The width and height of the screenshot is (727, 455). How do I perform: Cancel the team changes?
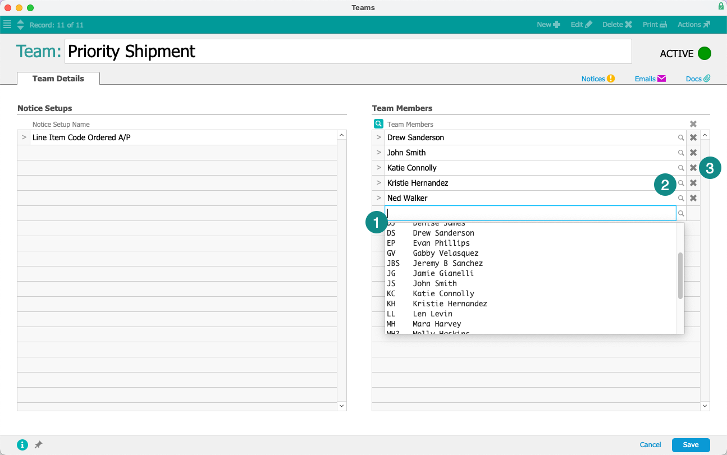[650, 445]
